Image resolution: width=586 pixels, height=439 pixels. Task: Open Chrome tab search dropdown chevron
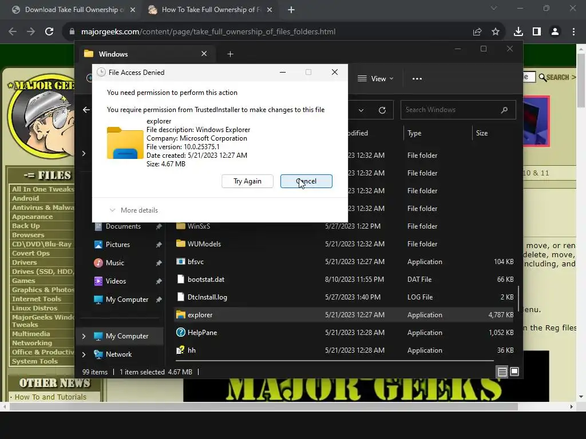[494, 8]
